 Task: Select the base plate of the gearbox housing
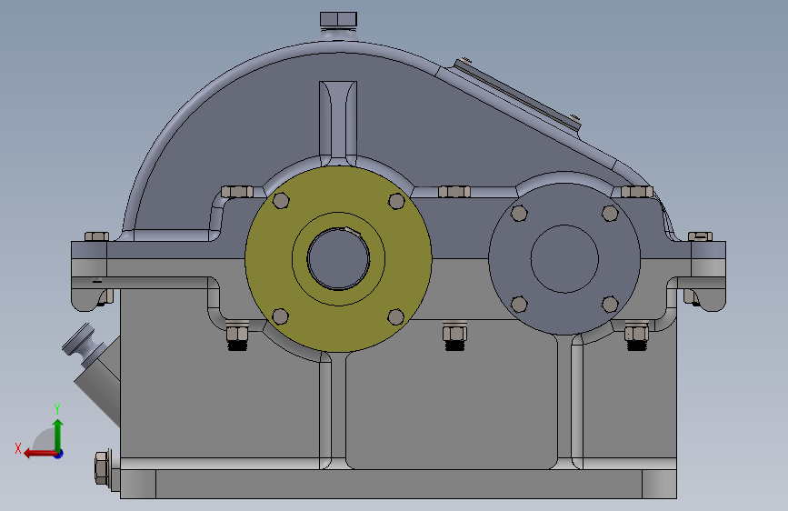point(398,485)
